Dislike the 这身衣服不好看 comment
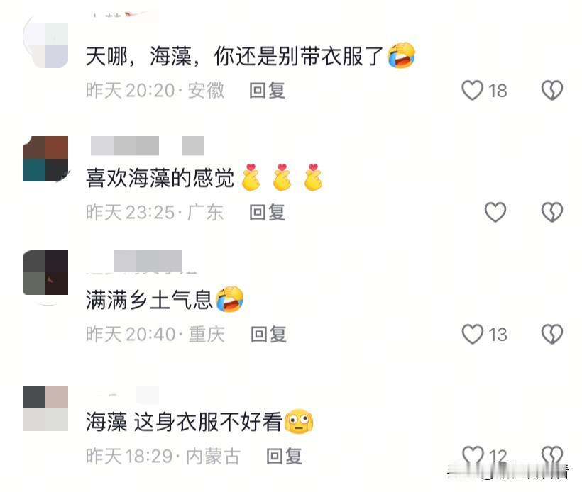Viewport: 582px width, 492px height. (x=552, y=455)
